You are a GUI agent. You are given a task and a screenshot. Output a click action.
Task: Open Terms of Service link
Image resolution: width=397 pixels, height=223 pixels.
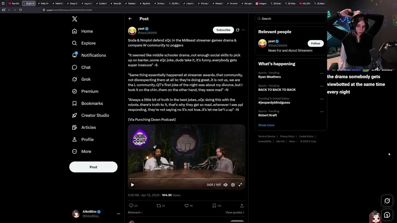[x=267, y=136]
